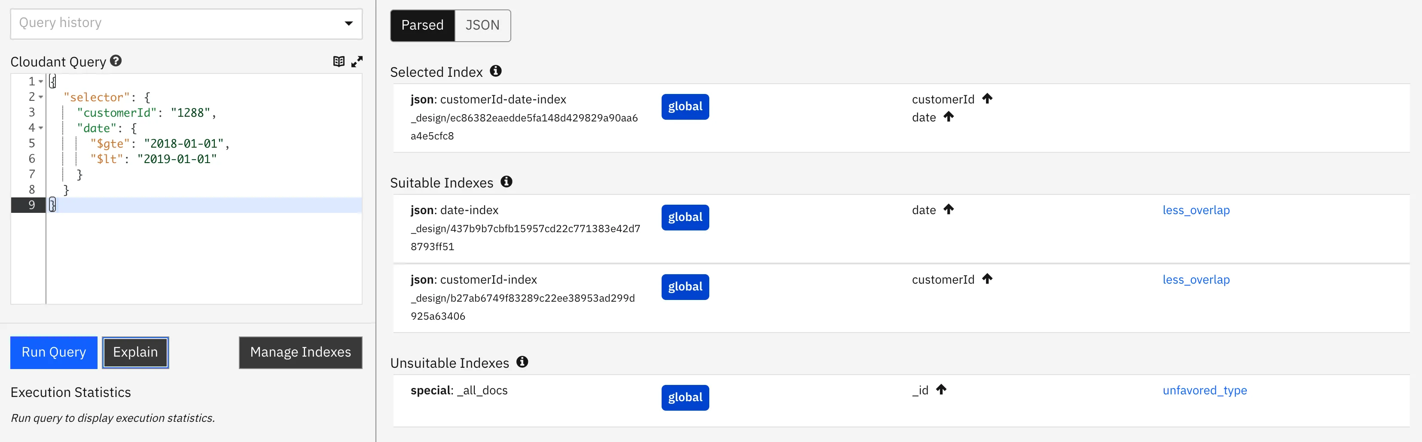1422x442 pixels.
Task: Click the "$gte": "2018-01-01" line in editor
Action: [159, 143]
